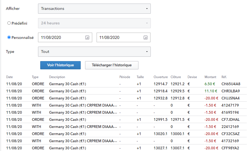Image resolution: width=252 pixels, height=151 pixels.
Task: Click the Voir l'historique button
Action: pos(60,65)
